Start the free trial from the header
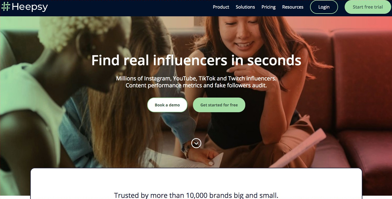The width and height of the screenshot is (392, 199). click(x=368, y=7)
